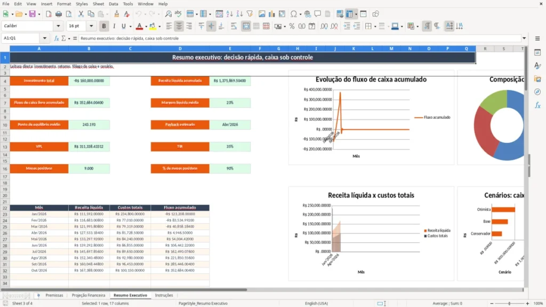Image resolution: width=546 pixels, height=307 pixels.
Task: Sort ascending
Action: 229,14
